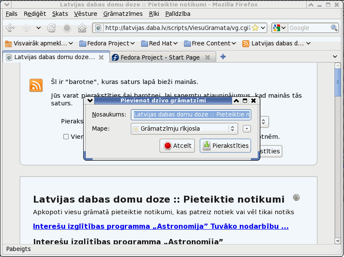Open Interešu izglītības programma Astronomija link

160,226
